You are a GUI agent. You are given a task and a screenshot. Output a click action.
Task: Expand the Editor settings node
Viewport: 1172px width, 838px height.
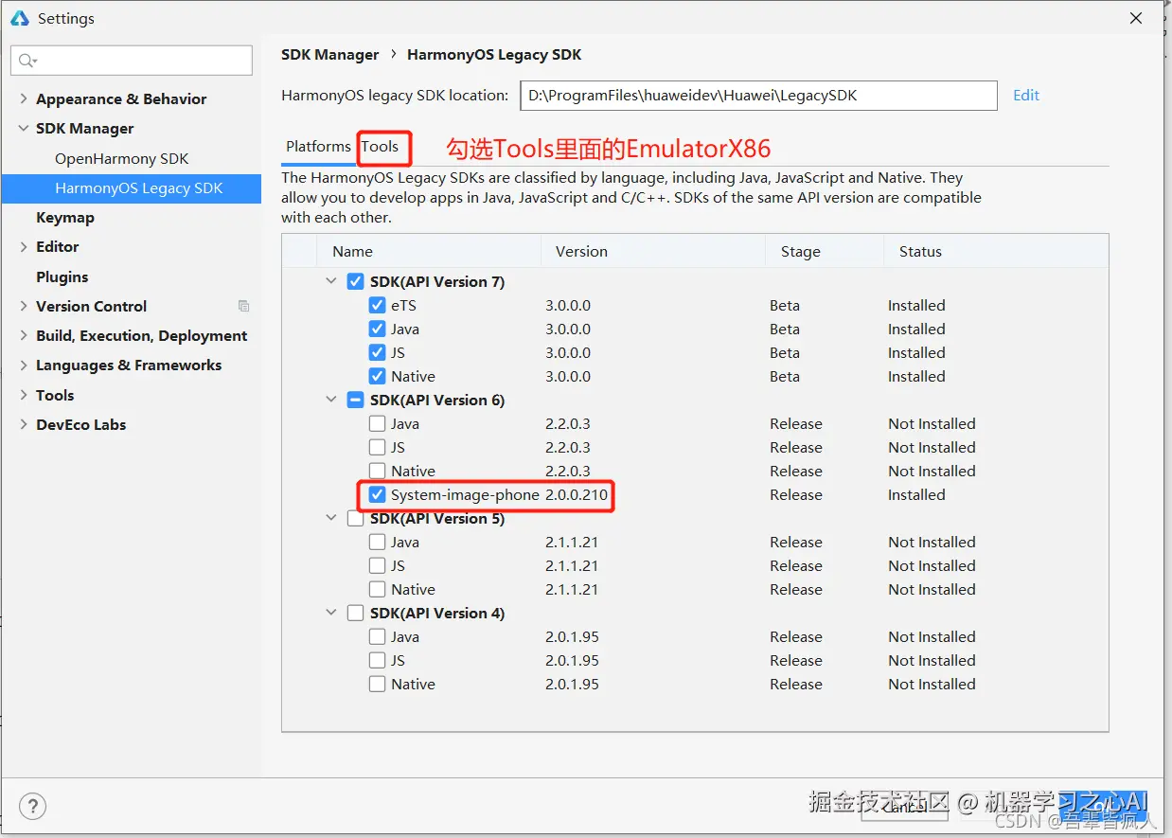[x=24, y=246]
